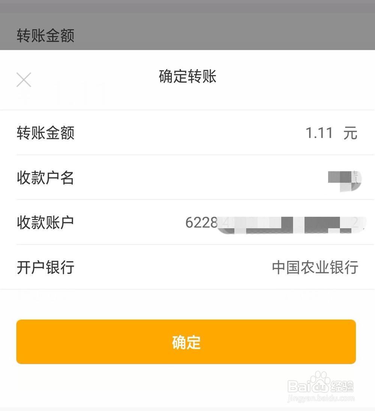Viewport: 375px width, 411px height.
Task: Close the 确定转账 dialog with the X icon
Action: (x=24, y=80)
